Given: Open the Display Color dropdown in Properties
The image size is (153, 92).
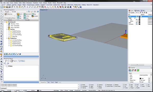Looking at the screenshot, I should point(149,80).
